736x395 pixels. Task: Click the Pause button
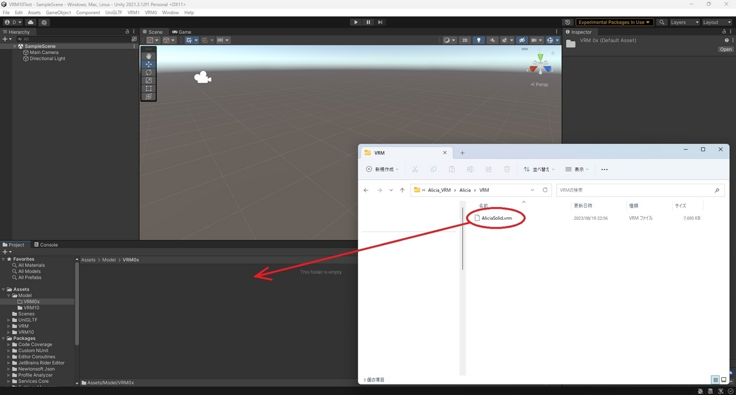(368, 22)
